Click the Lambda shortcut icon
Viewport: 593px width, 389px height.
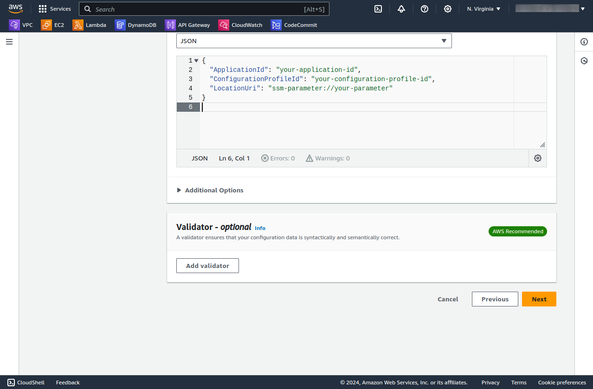(x=77, y=25)
